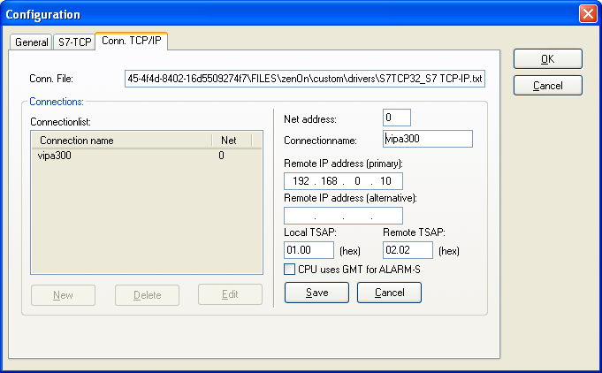Image resolution: width=602 pixels, height=373 pixels.
Task: Click first octet of primary Remote IP
Action: tap(301, 181)
